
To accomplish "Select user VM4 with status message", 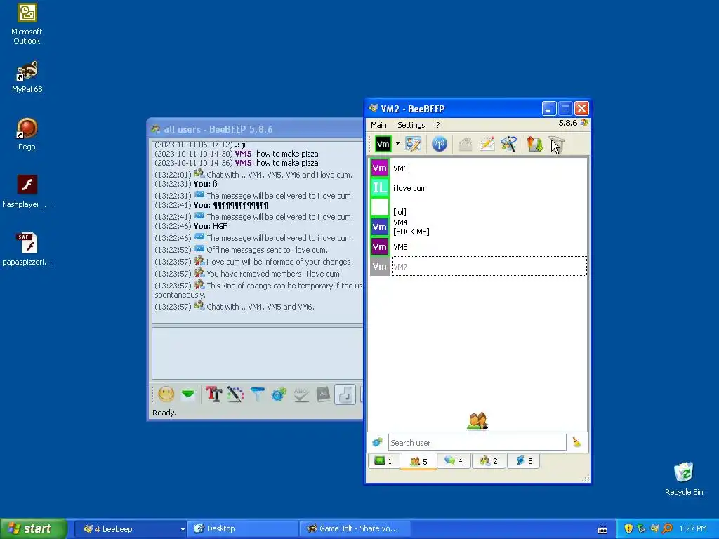I will (x=477, y=227).
